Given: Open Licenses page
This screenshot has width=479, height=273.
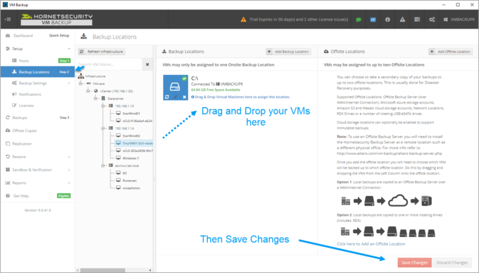Looking at the screenshot, I should (26, 106).
